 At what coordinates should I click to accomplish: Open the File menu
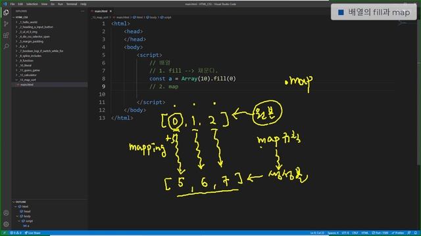[12, 4]
